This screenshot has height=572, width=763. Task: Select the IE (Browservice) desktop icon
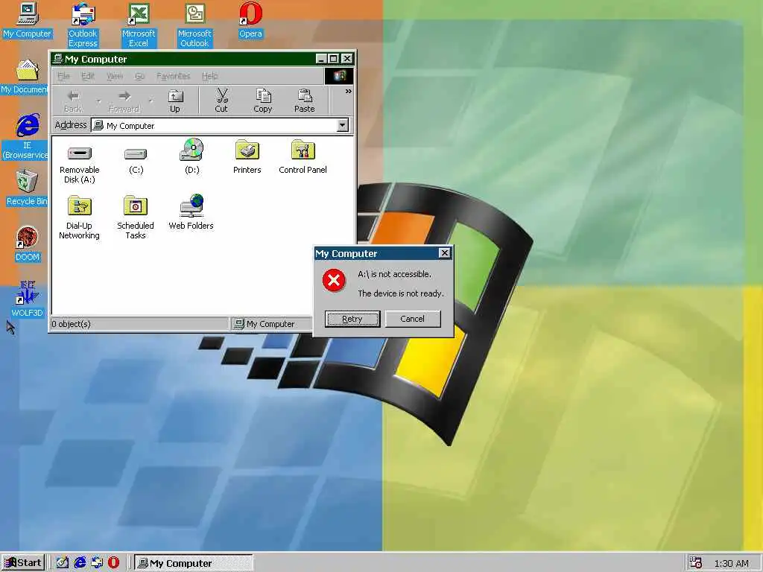tap(27, 136)
